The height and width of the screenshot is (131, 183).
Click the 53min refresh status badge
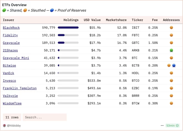click(172, 125)
